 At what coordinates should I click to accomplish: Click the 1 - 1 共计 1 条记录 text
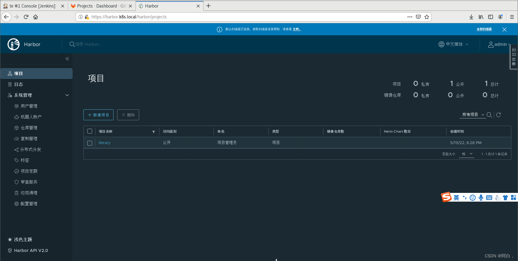click(494, 154)
